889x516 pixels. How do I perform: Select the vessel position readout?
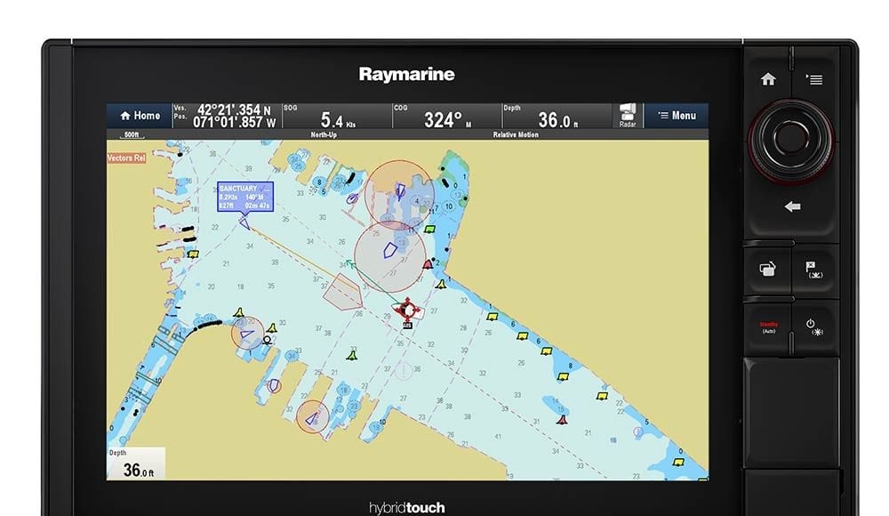click(x=226, y=116)
